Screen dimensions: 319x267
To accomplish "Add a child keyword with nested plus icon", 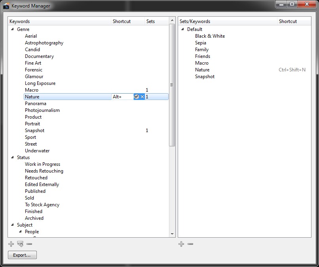I will (20, 244).
